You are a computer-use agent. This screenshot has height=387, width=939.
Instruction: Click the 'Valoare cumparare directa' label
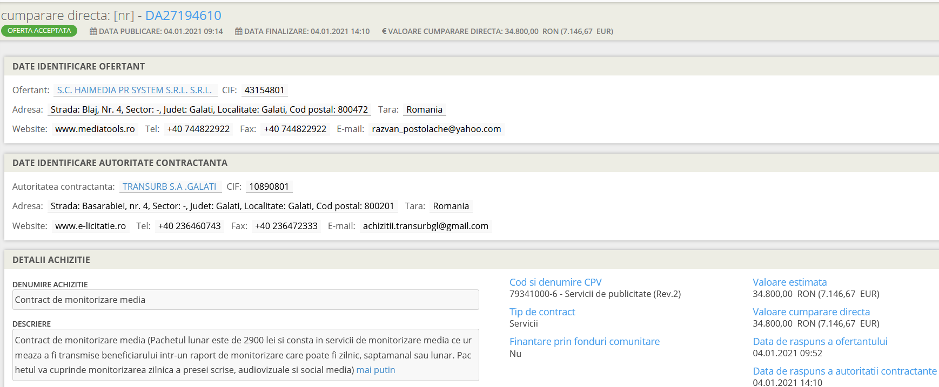click(811, 312)
